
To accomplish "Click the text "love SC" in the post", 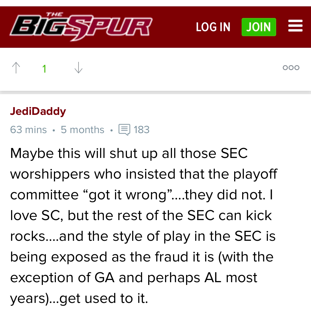I will coord(35,215).
